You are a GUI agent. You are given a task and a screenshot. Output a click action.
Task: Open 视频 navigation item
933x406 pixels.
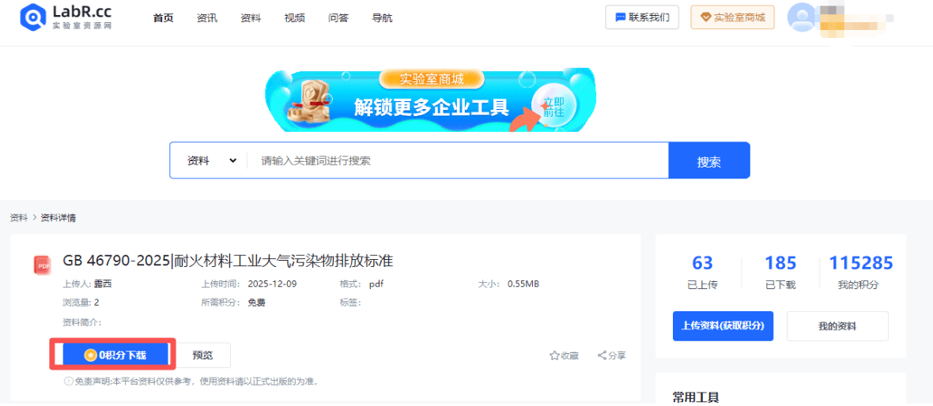(295, 18)
